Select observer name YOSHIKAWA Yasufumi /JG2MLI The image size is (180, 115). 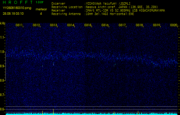(x=108, y=3)
